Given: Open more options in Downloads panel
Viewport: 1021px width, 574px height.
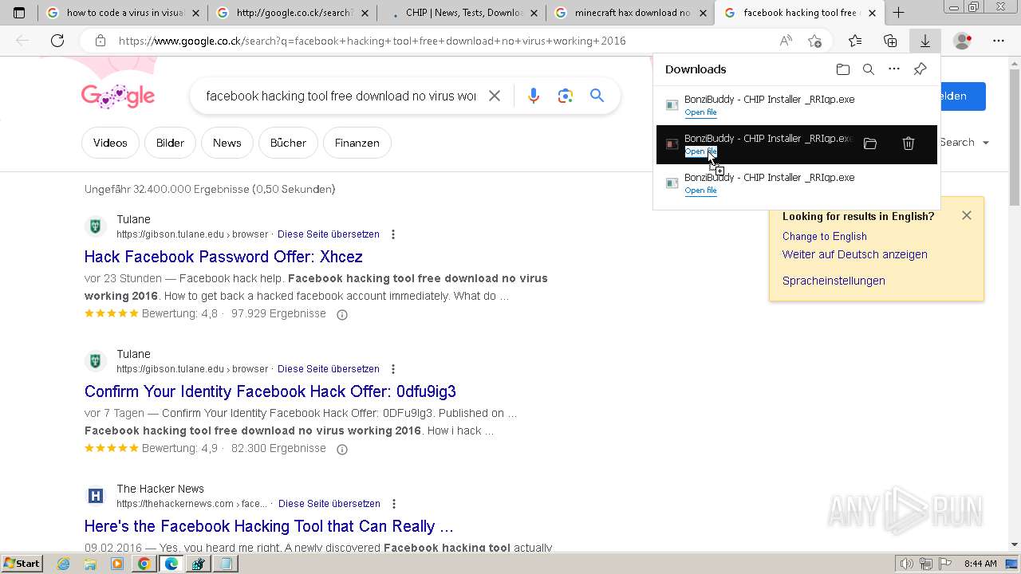Looking at the screenshot, I should (894, 69).
